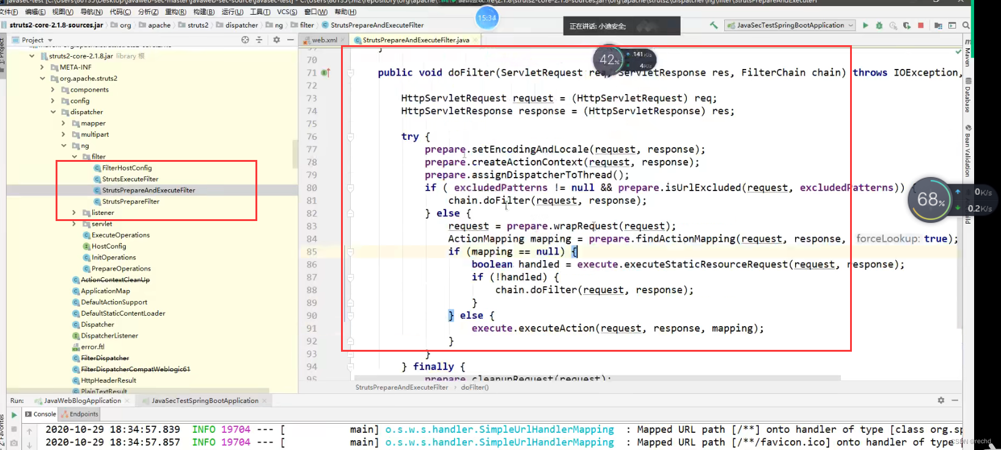Open the 重构(R) menu
Screen dimensions: 1001x450
tap(175, 12)
